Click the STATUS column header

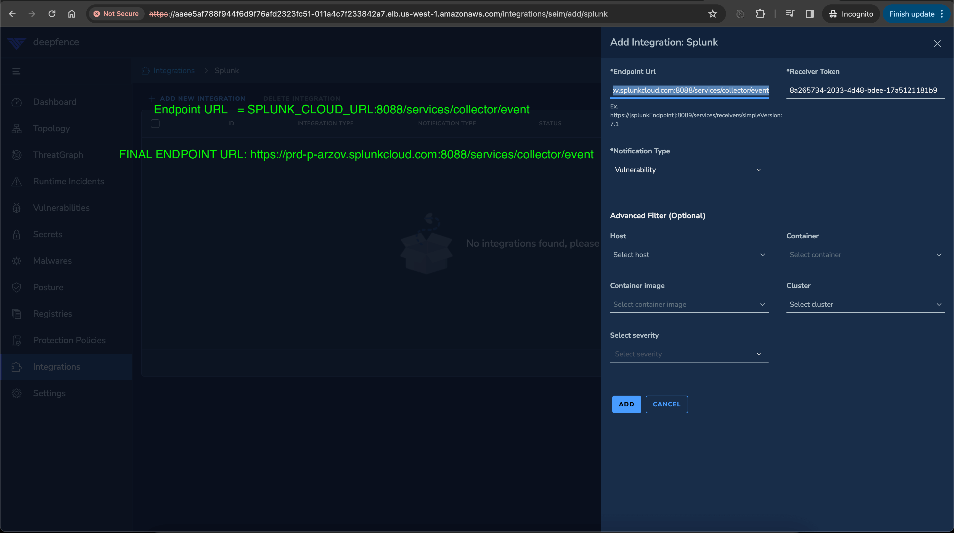click(550, 123)
